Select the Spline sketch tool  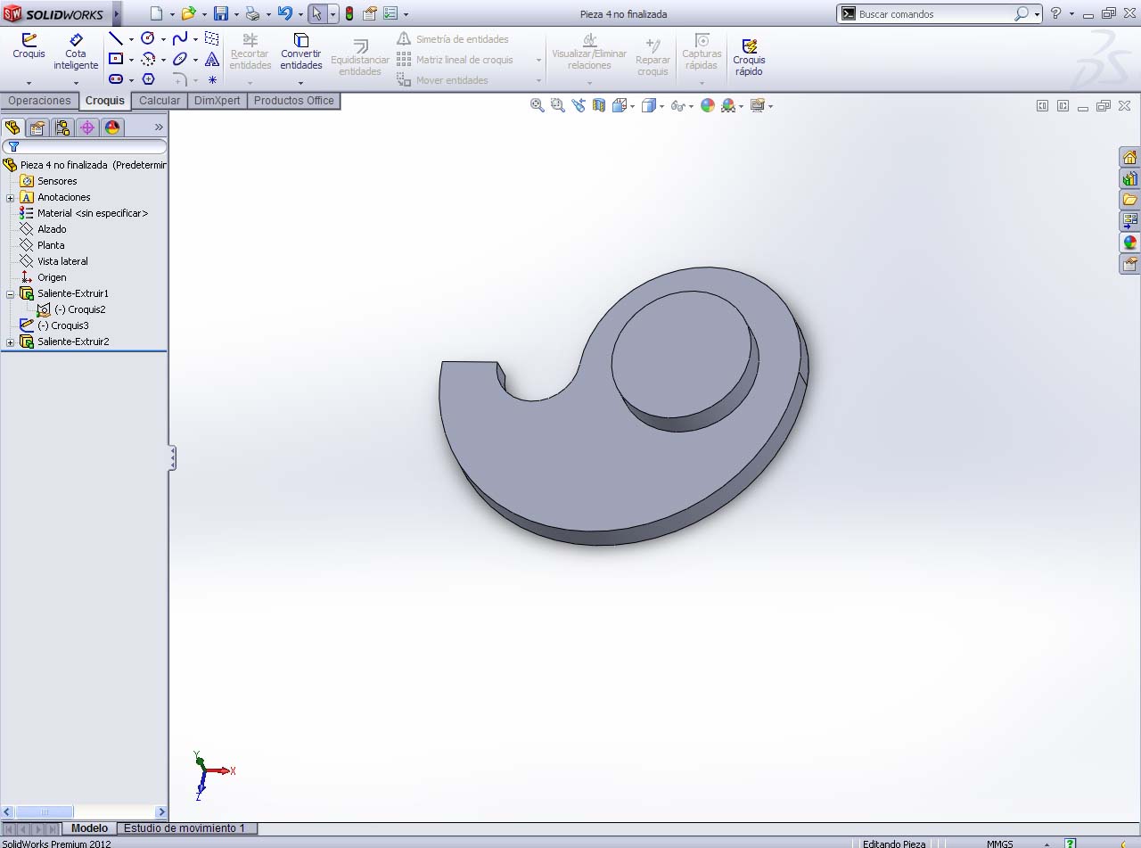[180, 38]
